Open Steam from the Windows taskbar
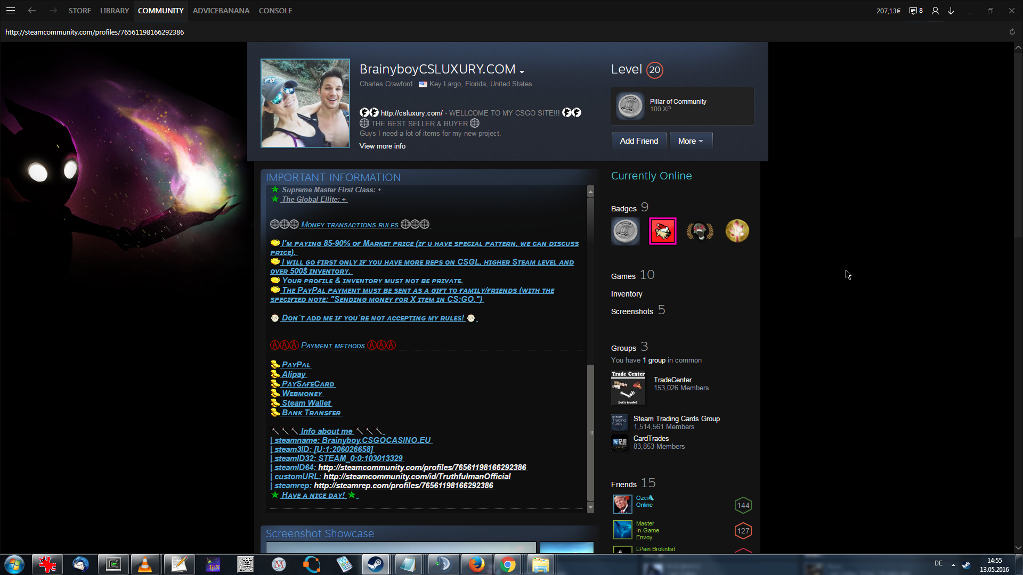The width and height of the screenshot is (1023, 575). [376, 564]
